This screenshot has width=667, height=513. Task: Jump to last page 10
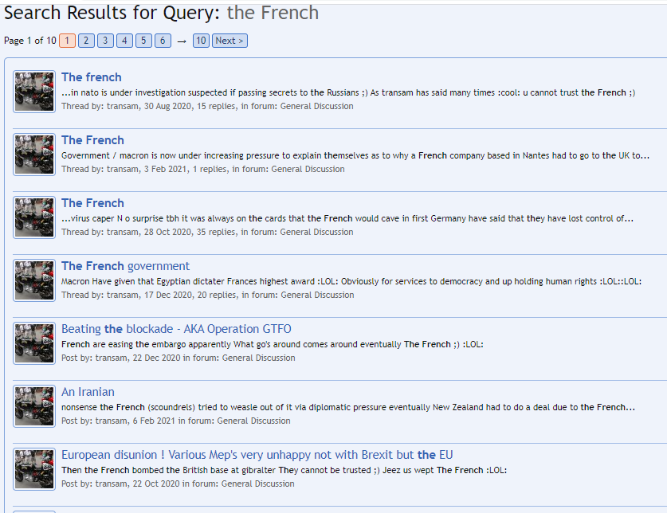(x=201, y=41)
